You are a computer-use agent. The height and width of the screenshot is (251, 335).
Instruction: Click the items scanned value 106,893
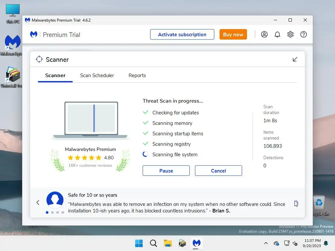pyautogui.click(x=273, y=146)
